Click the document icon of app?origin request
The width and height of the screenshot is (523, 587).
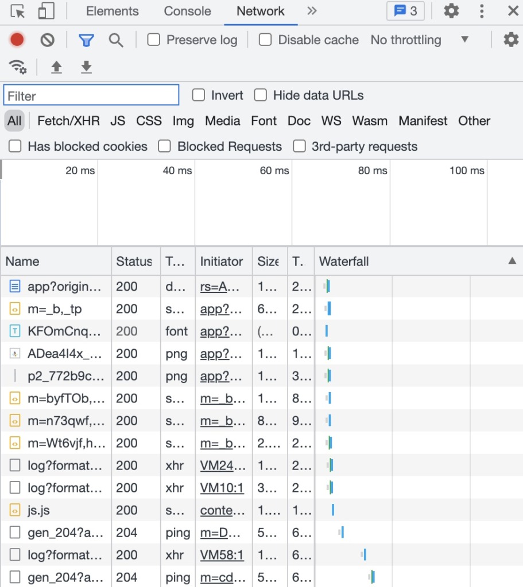tap(14, 287)
